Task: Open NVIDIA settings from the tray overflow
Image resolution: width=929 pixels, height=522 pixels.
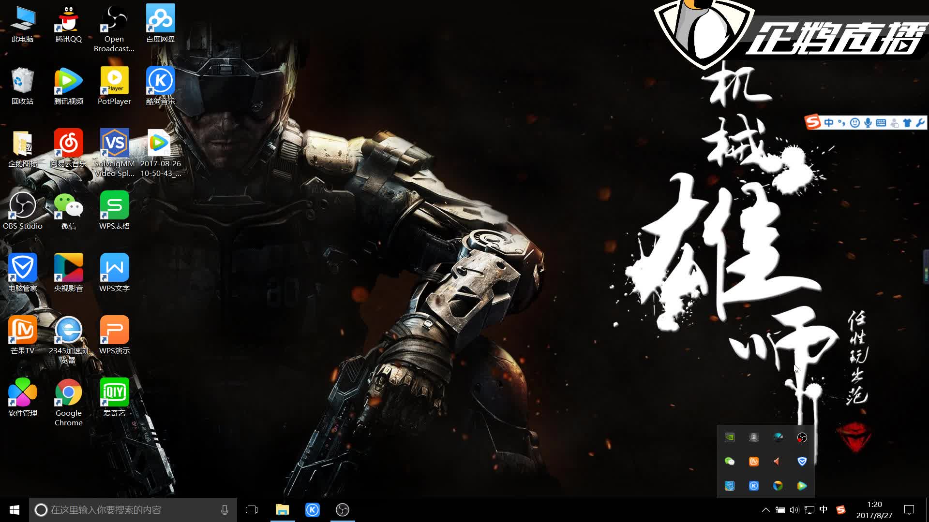Action: click(730, 437)
